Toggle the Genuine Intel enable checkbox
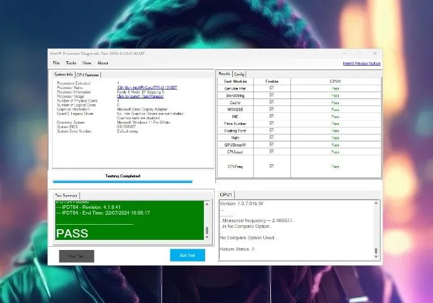This screenshot has height=303, width=433. 272,88
